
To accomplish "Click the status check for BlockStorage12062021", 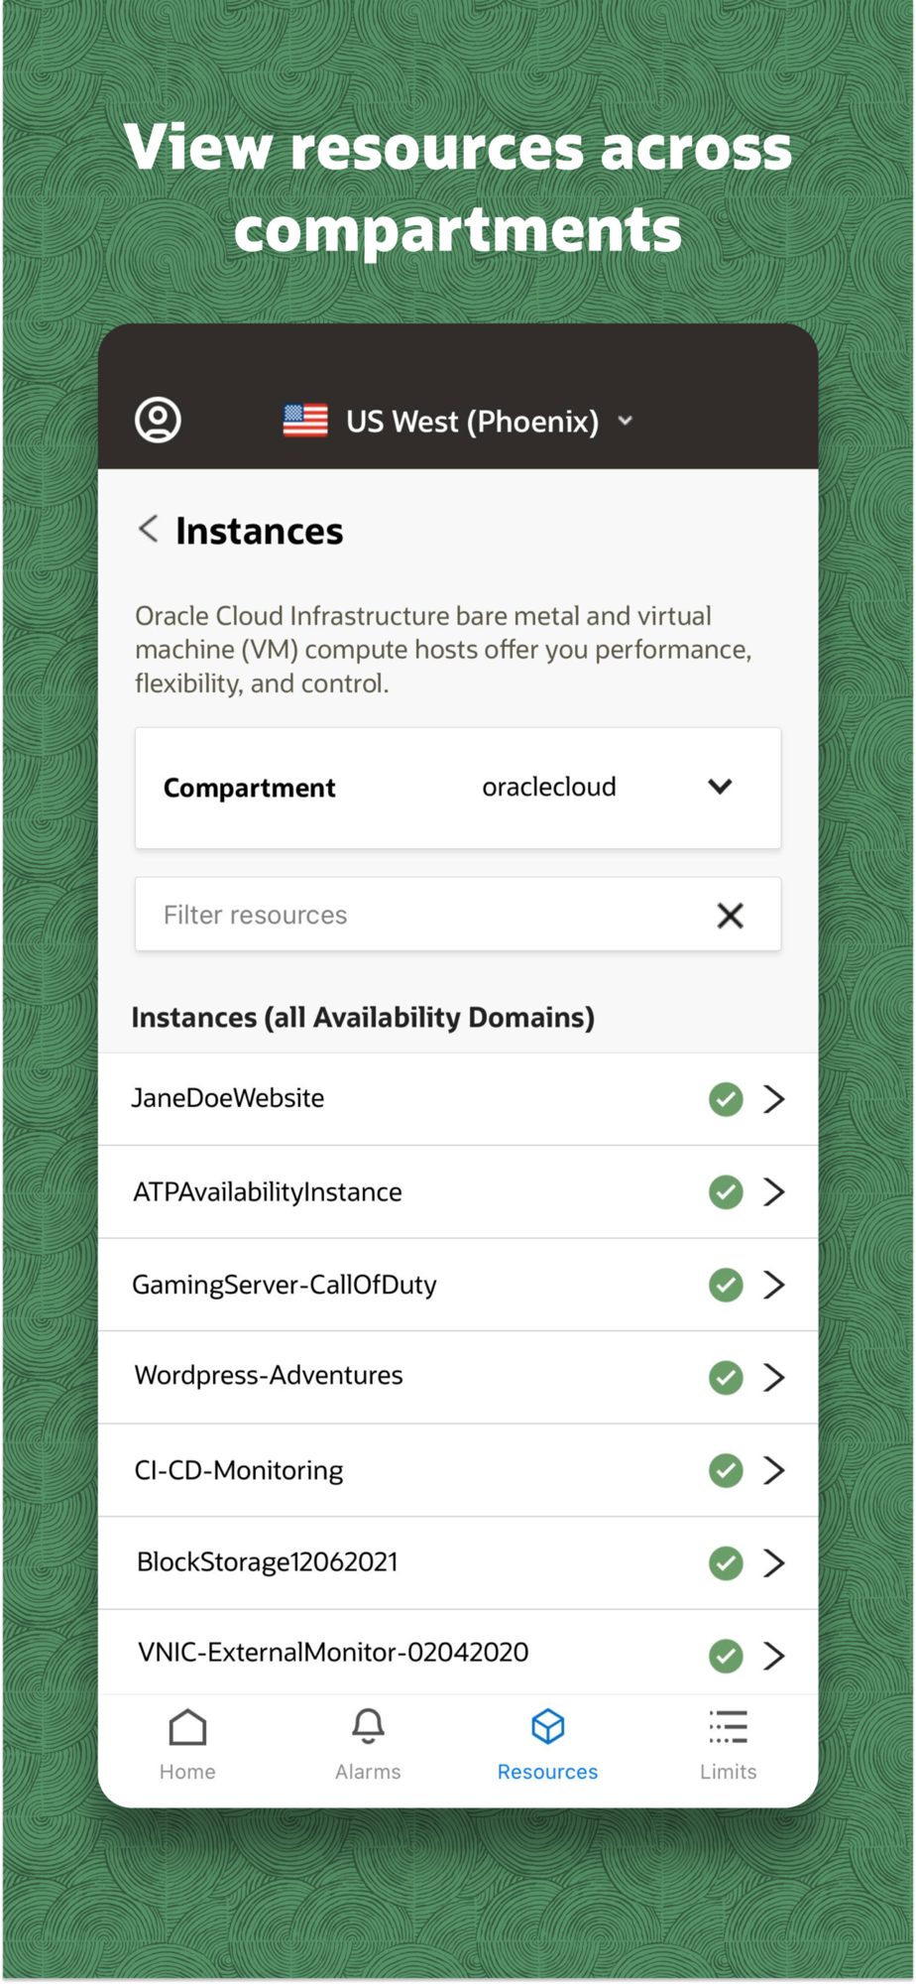I will pos(726,1562).
